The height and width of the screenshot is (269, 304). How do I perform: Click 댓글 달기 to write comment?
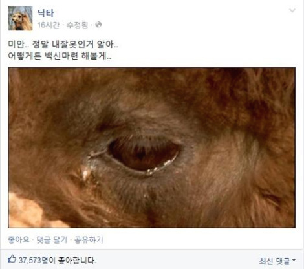(52, 239)
